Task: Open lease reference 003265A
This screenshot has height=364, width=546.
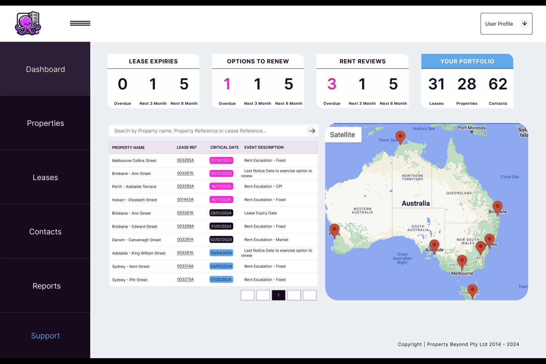Action: pyautogui.click(x=185, y=160)
